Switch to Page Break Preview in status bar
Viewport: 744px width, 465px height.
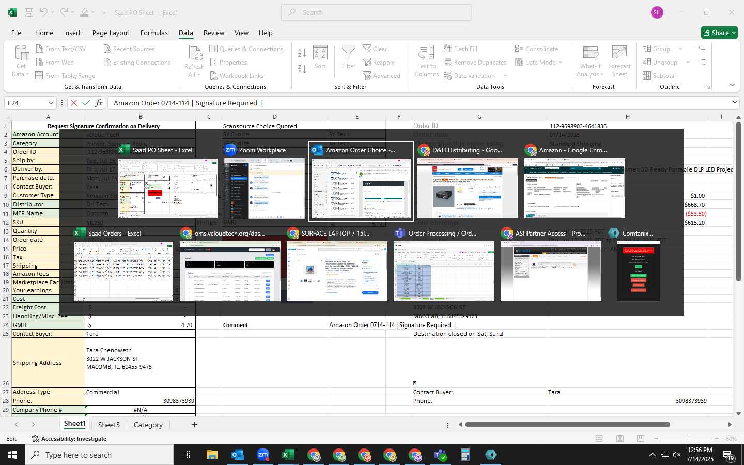641,439
